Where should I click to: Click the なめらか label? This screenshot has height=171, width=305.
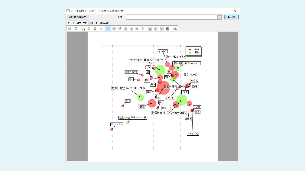[163, 51]
